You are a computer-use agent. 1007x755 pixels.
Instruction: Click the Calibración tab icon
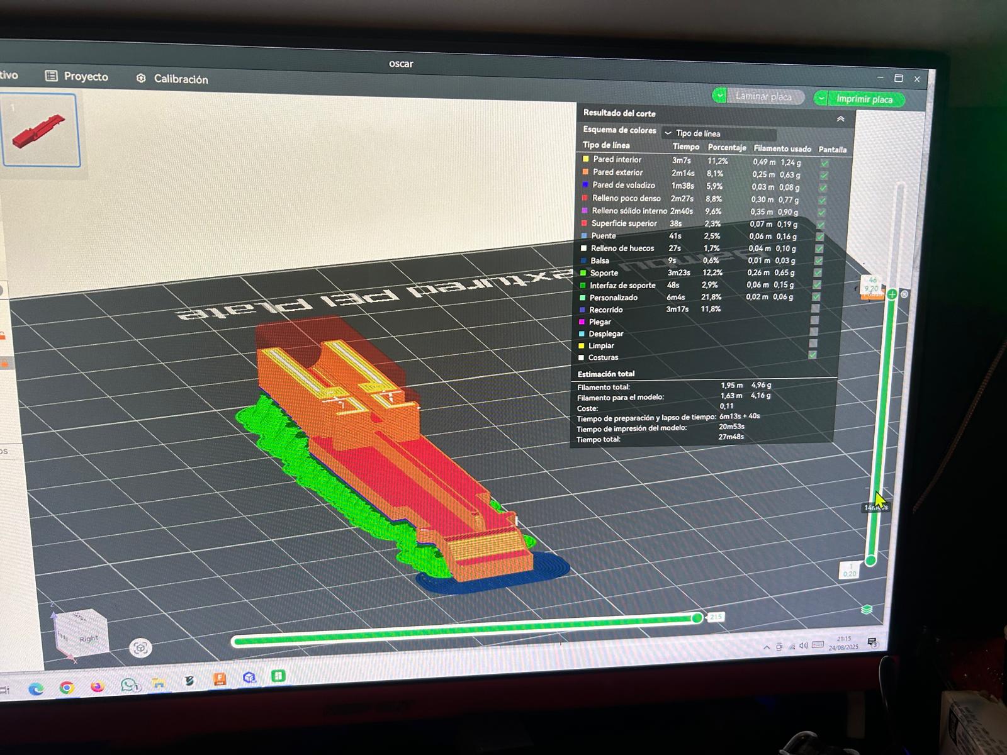141,78
